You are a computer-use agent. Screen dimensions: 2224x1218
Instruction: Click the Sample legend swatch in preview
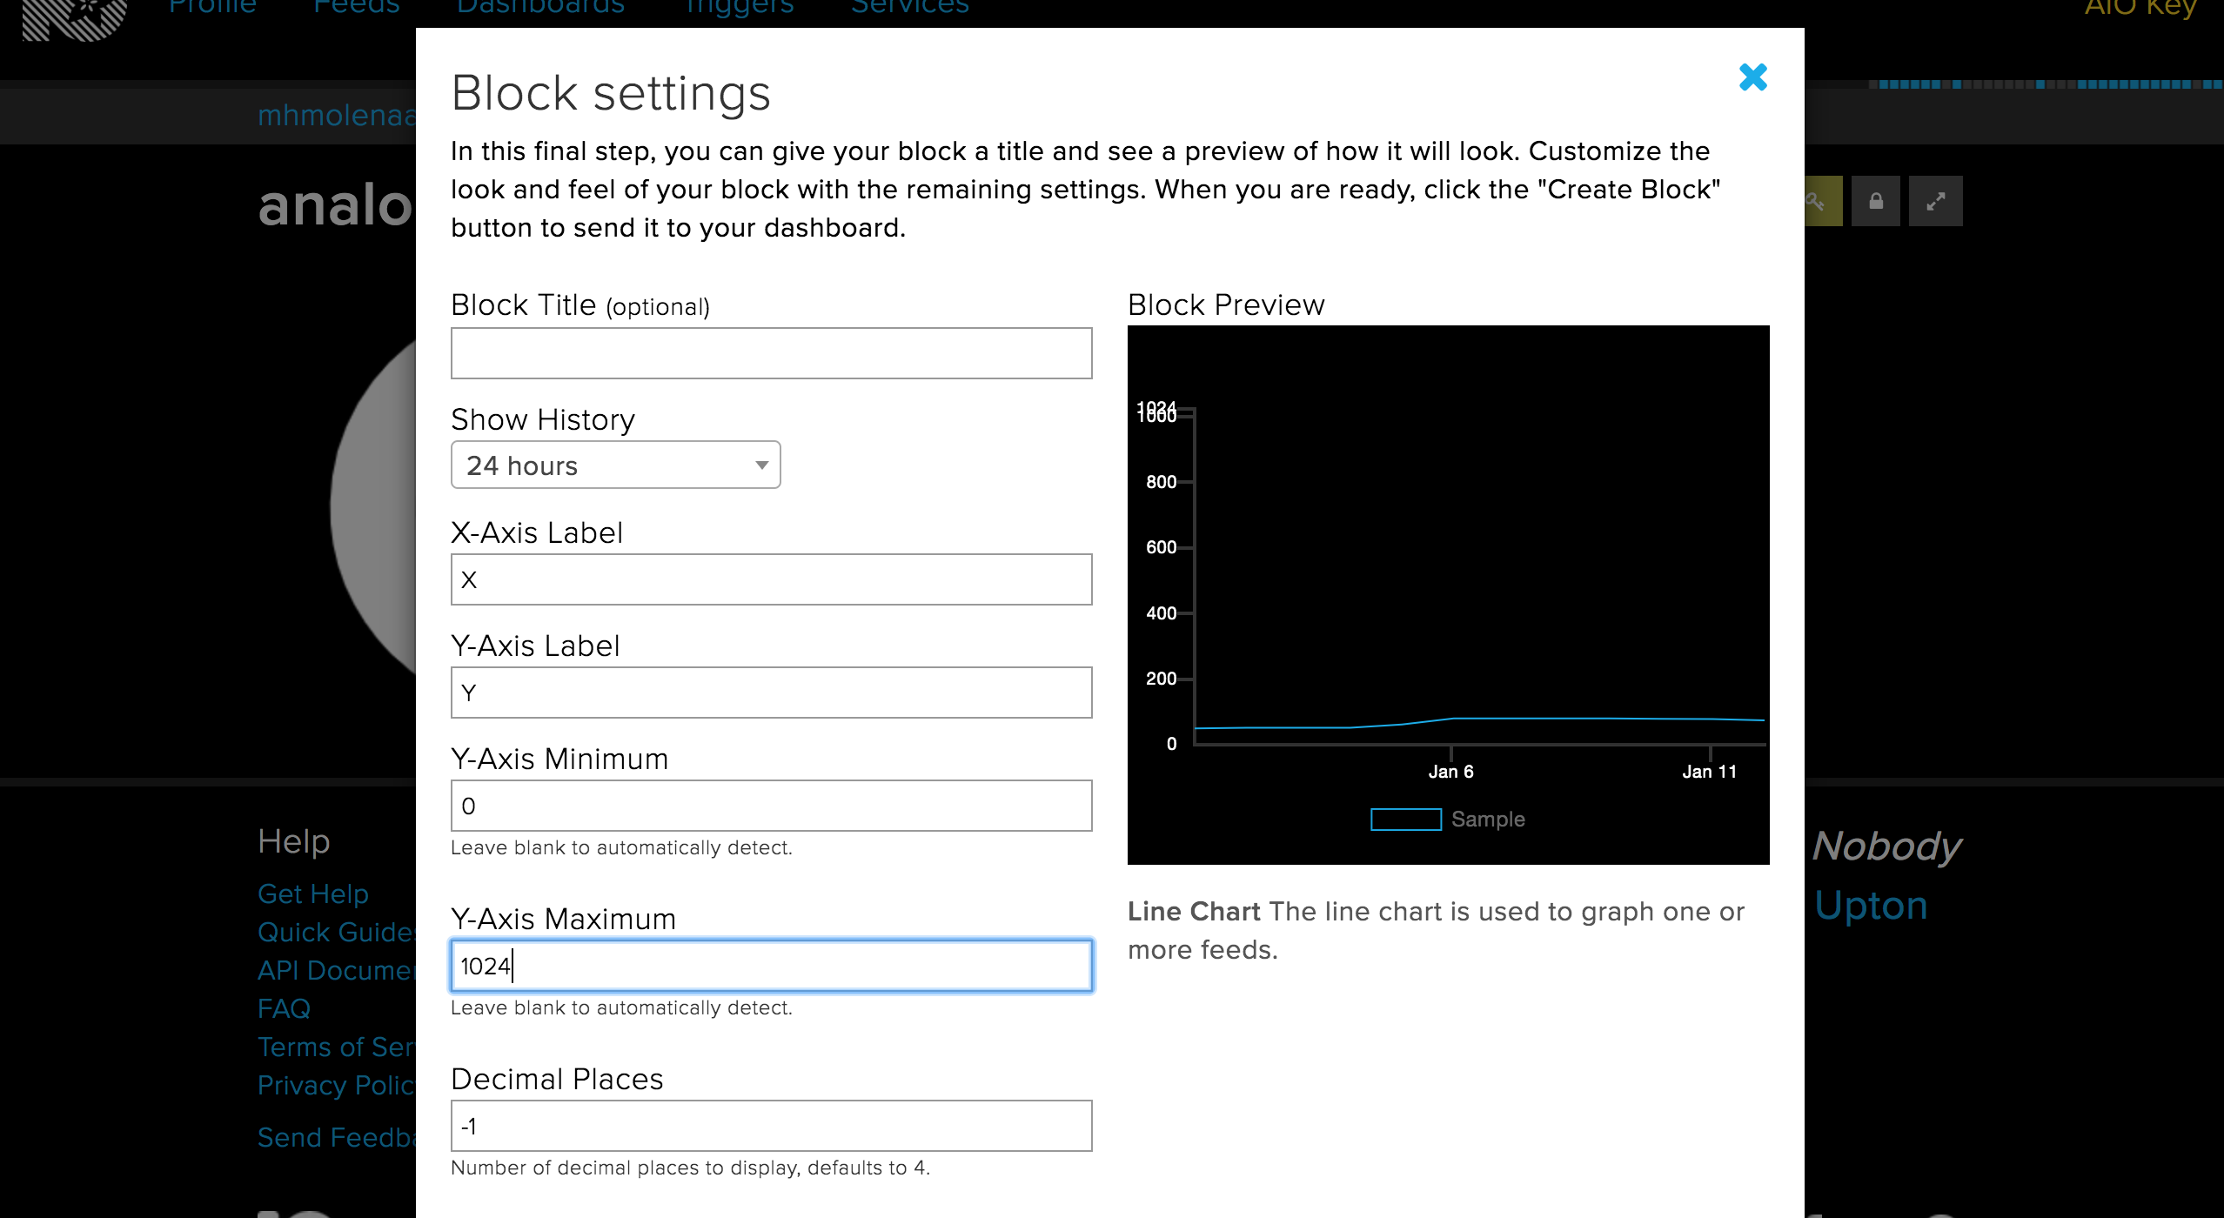point(1406,820)
